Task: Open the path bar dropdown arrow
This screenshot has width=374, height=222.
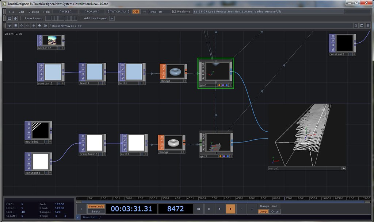Action: 9,26
